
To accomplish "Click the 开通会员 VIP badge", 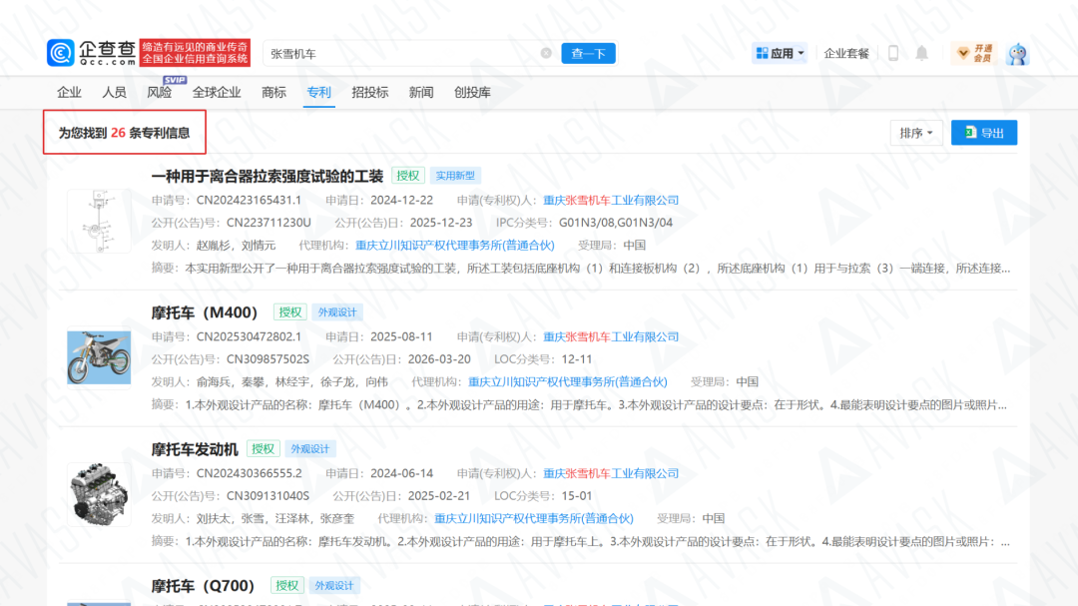I will (x=974, y=53).
